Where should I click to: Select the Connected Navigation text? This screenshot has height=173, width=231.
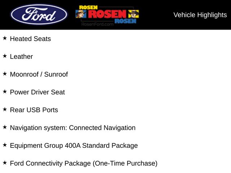(102, 128)
